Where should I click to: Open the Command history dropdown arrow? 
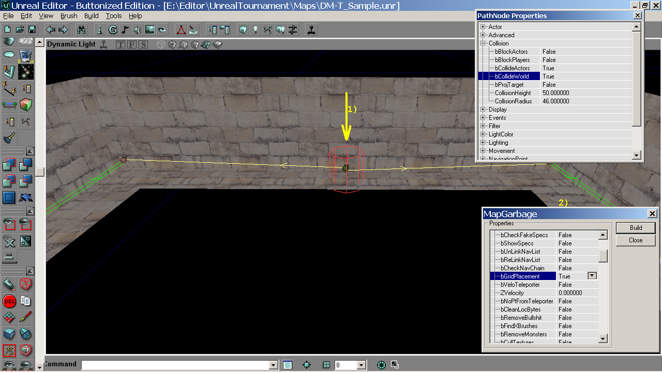point(274,365)
